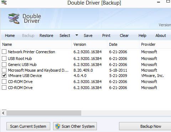Tick the CD-ROM Drive checkbox above the last row

[4, 82]
